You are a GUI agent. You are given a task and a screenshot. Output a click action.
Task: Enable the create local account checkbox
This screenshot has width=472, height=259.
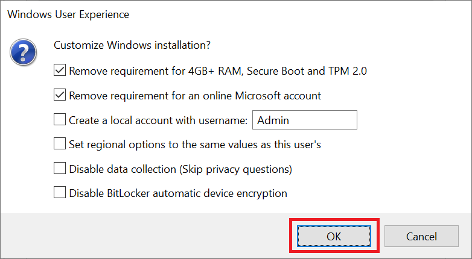(60, 120)
